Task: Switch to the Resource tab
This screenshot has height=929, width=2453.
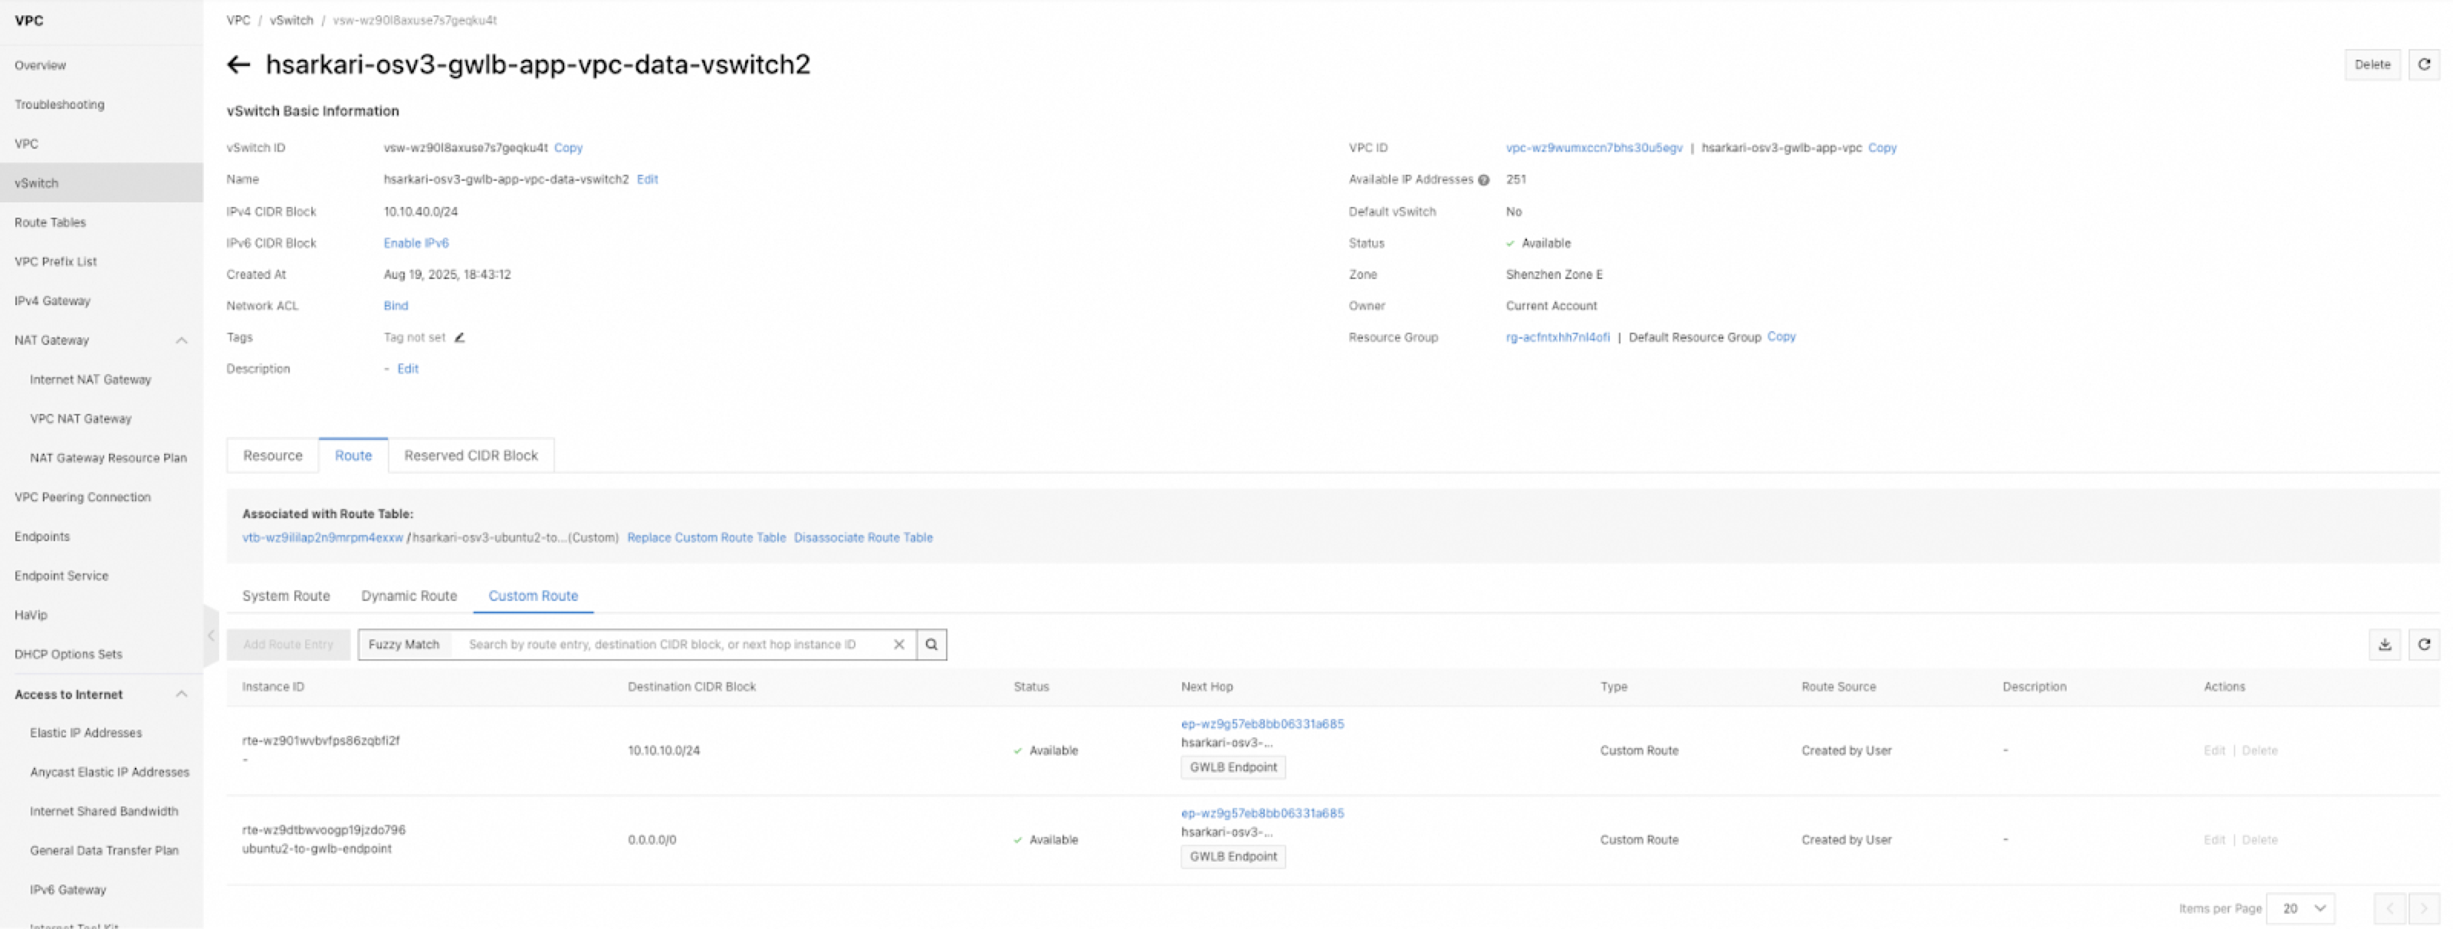Action: 272,456
